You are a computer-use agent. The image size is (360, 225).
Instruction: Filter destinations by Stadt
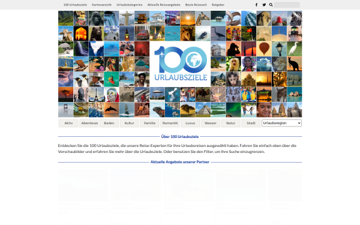point(251,123)
